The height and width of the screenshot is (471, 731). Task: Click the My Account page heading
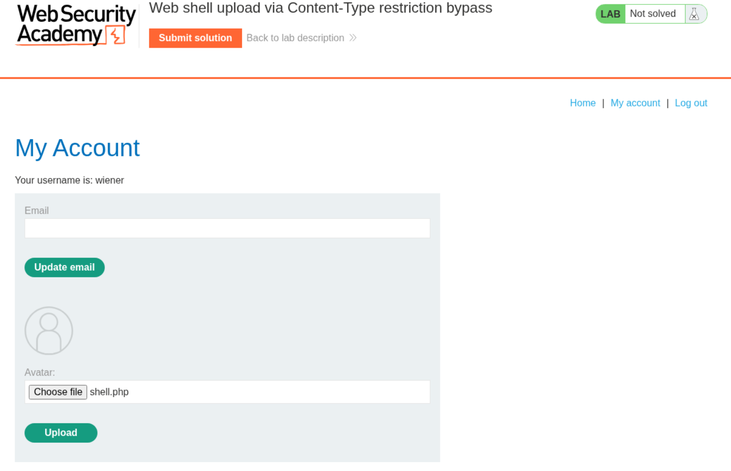click(x=77, y=148)
